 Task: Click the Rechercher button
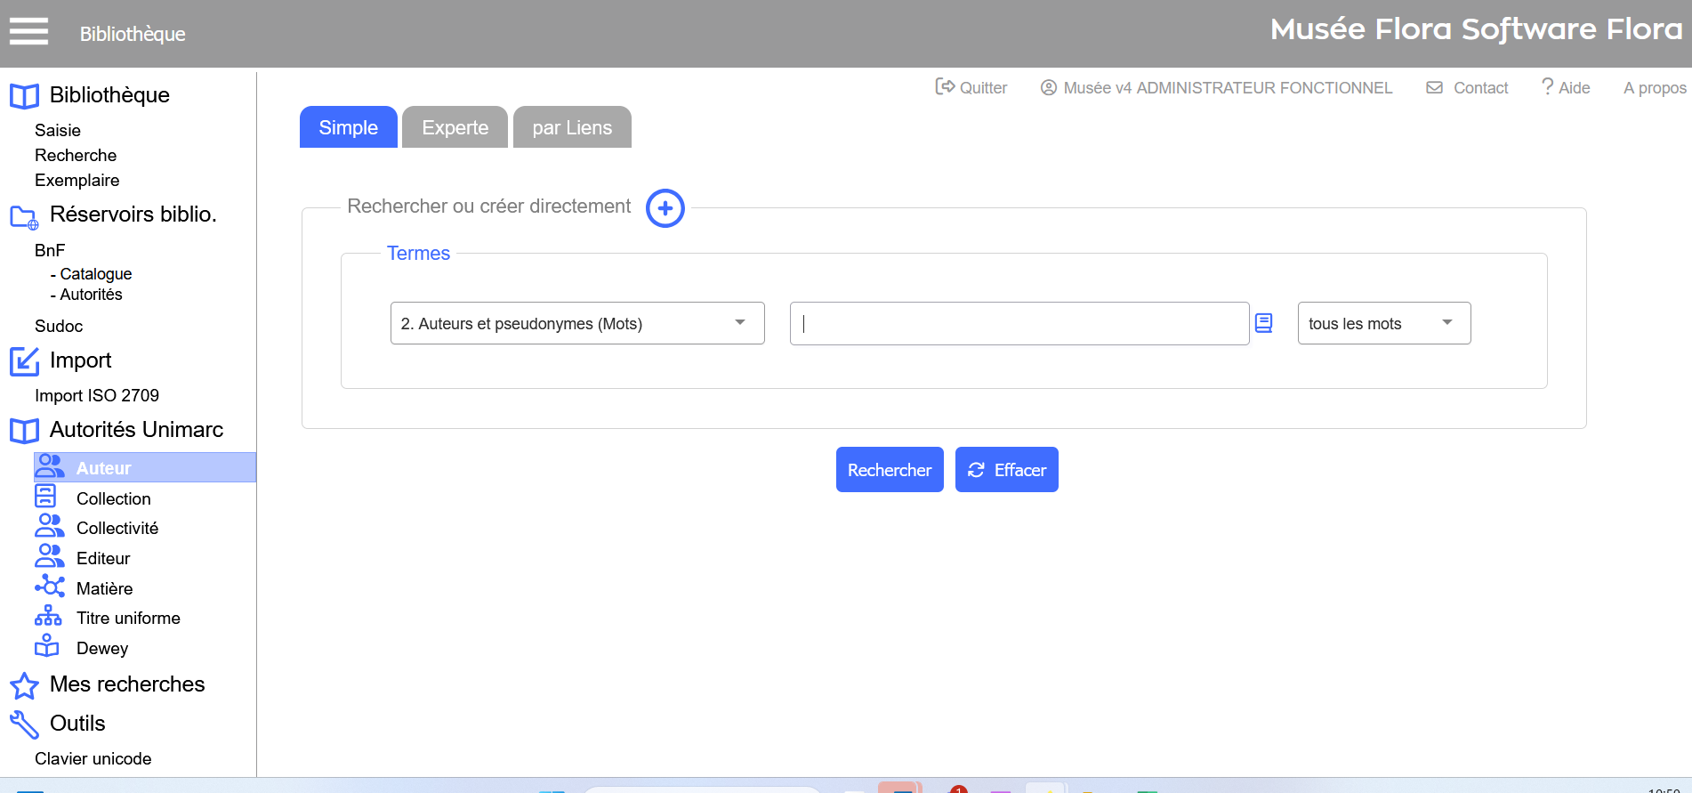pyautogui.click(x=890, y=469)
